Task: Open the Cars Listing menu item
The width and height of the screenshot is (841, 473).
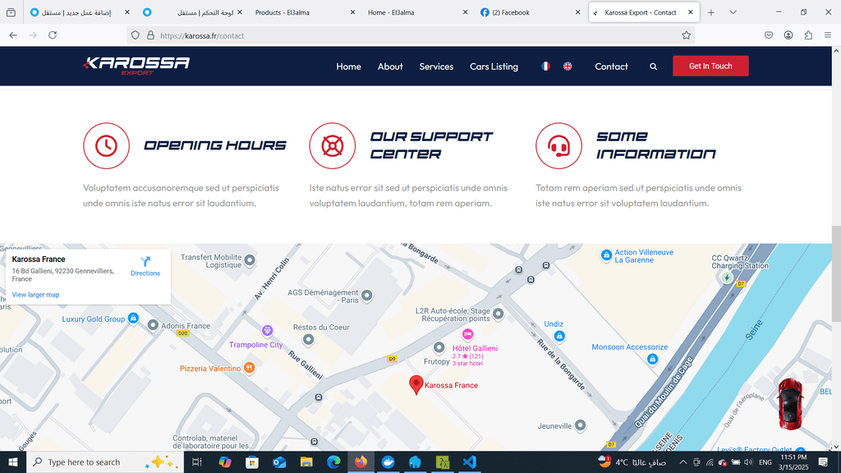Action: (494, 67)
